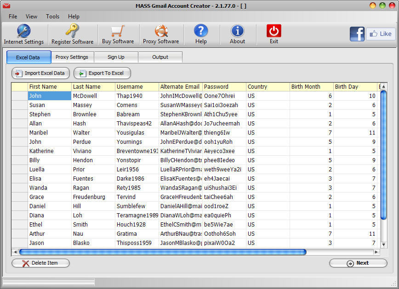Switch to the Proxy Settings tab

click(x=72, y=57)
